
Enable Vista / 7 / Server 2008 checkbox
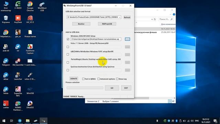(68, 47)
